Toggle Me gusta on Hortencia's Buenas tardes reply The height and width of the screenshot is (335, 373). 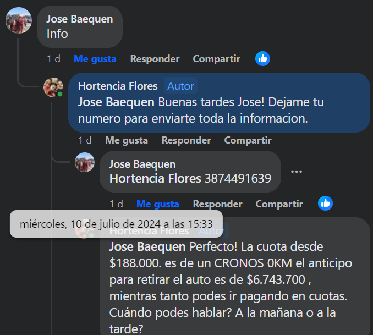(x=127, y=140)
